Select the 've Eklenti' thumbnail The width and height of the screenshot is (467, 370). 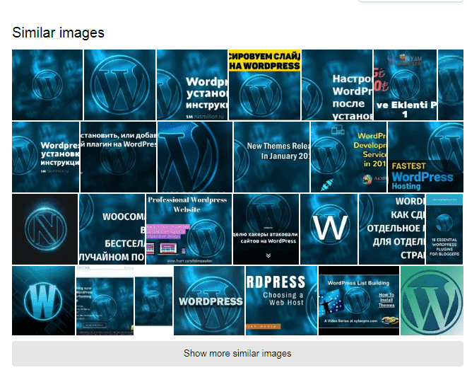(405, 85)
